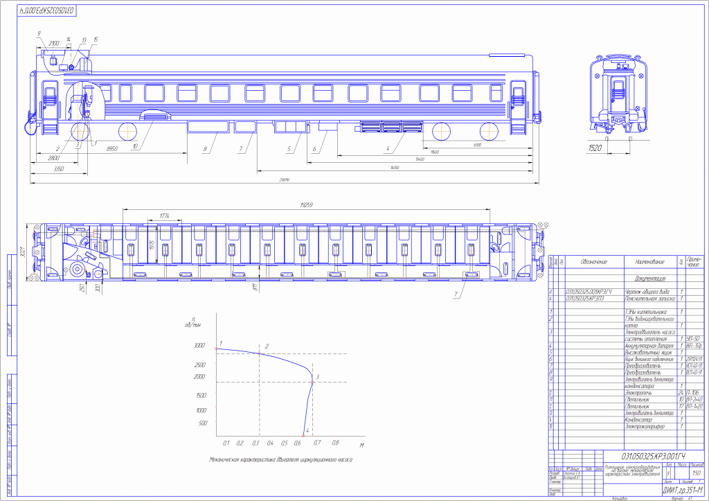
Task: Click the "Пояснительная записка" table row name
Action: coord(649,299)
